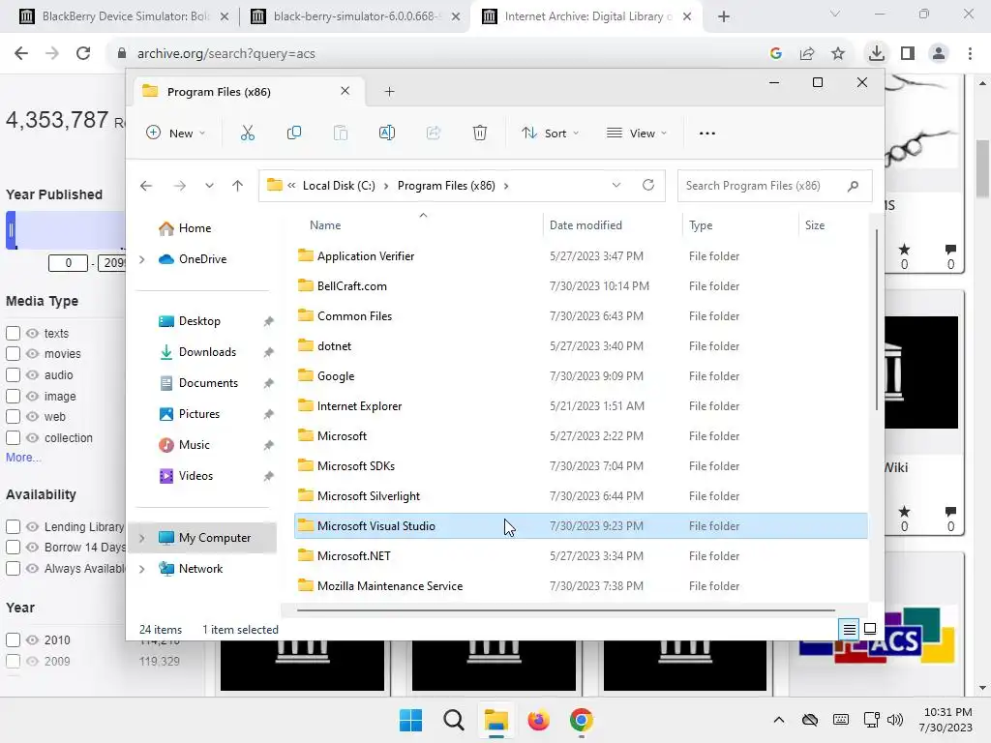Click the Cut icon in Explorer toolbar
The width and height of the screenshot is (991, 743).
point(248,134)
